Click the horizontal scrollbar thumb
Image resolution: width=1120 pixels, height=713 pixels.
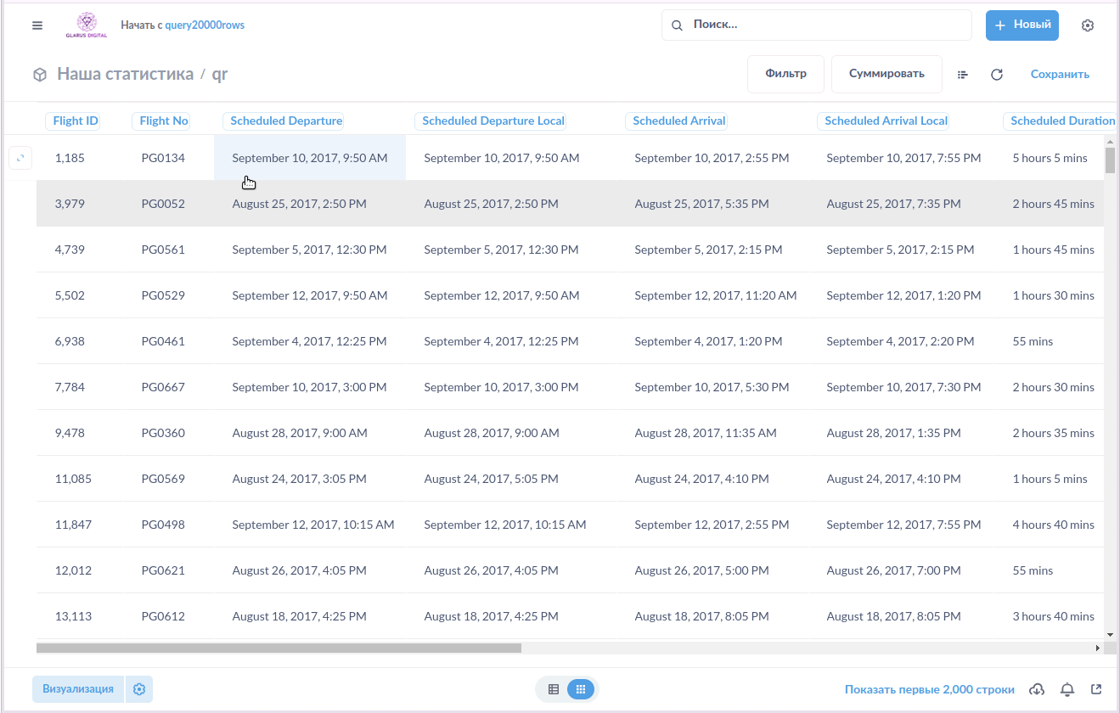pos(279,648)
